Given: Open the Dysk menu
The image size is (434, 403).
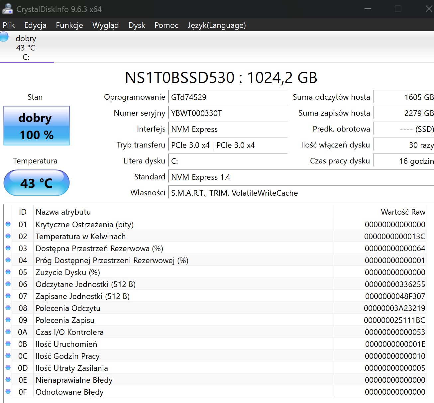Looking at the screenshot, I should [x=137, y=25].
